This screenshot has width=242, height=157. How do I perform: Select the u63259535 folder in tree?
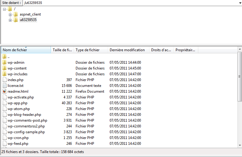coord(28,20)
